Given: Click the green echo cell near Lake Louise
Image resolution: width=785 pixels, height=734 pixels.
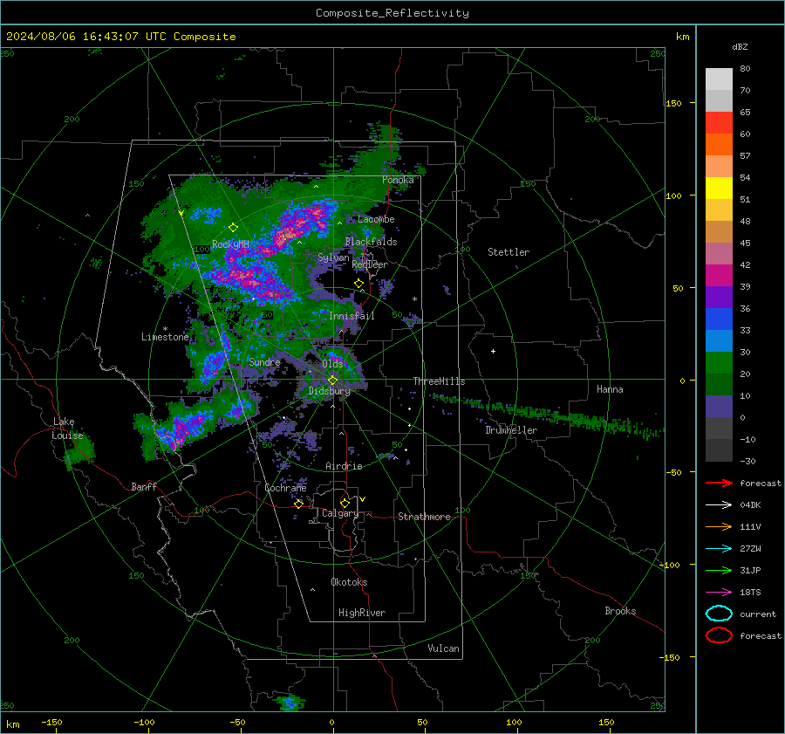Looking at the screenshot, I should click(x=79, y=450).
